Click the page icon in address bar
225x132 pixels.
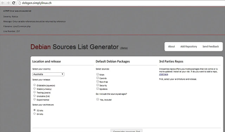click(x=20, y=3)
